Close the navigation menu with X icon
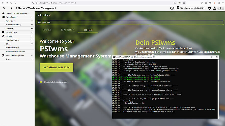Image resolution: width=225 pixels, height=126 pixels. [4, 8]
